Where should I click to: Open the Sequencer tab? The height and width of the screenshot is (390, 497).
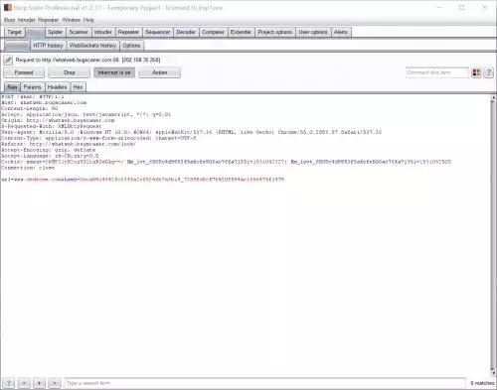158,32
